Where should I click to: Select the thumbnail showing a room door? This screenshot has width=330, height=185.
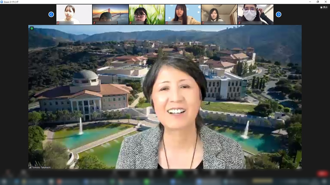(219, 14)
